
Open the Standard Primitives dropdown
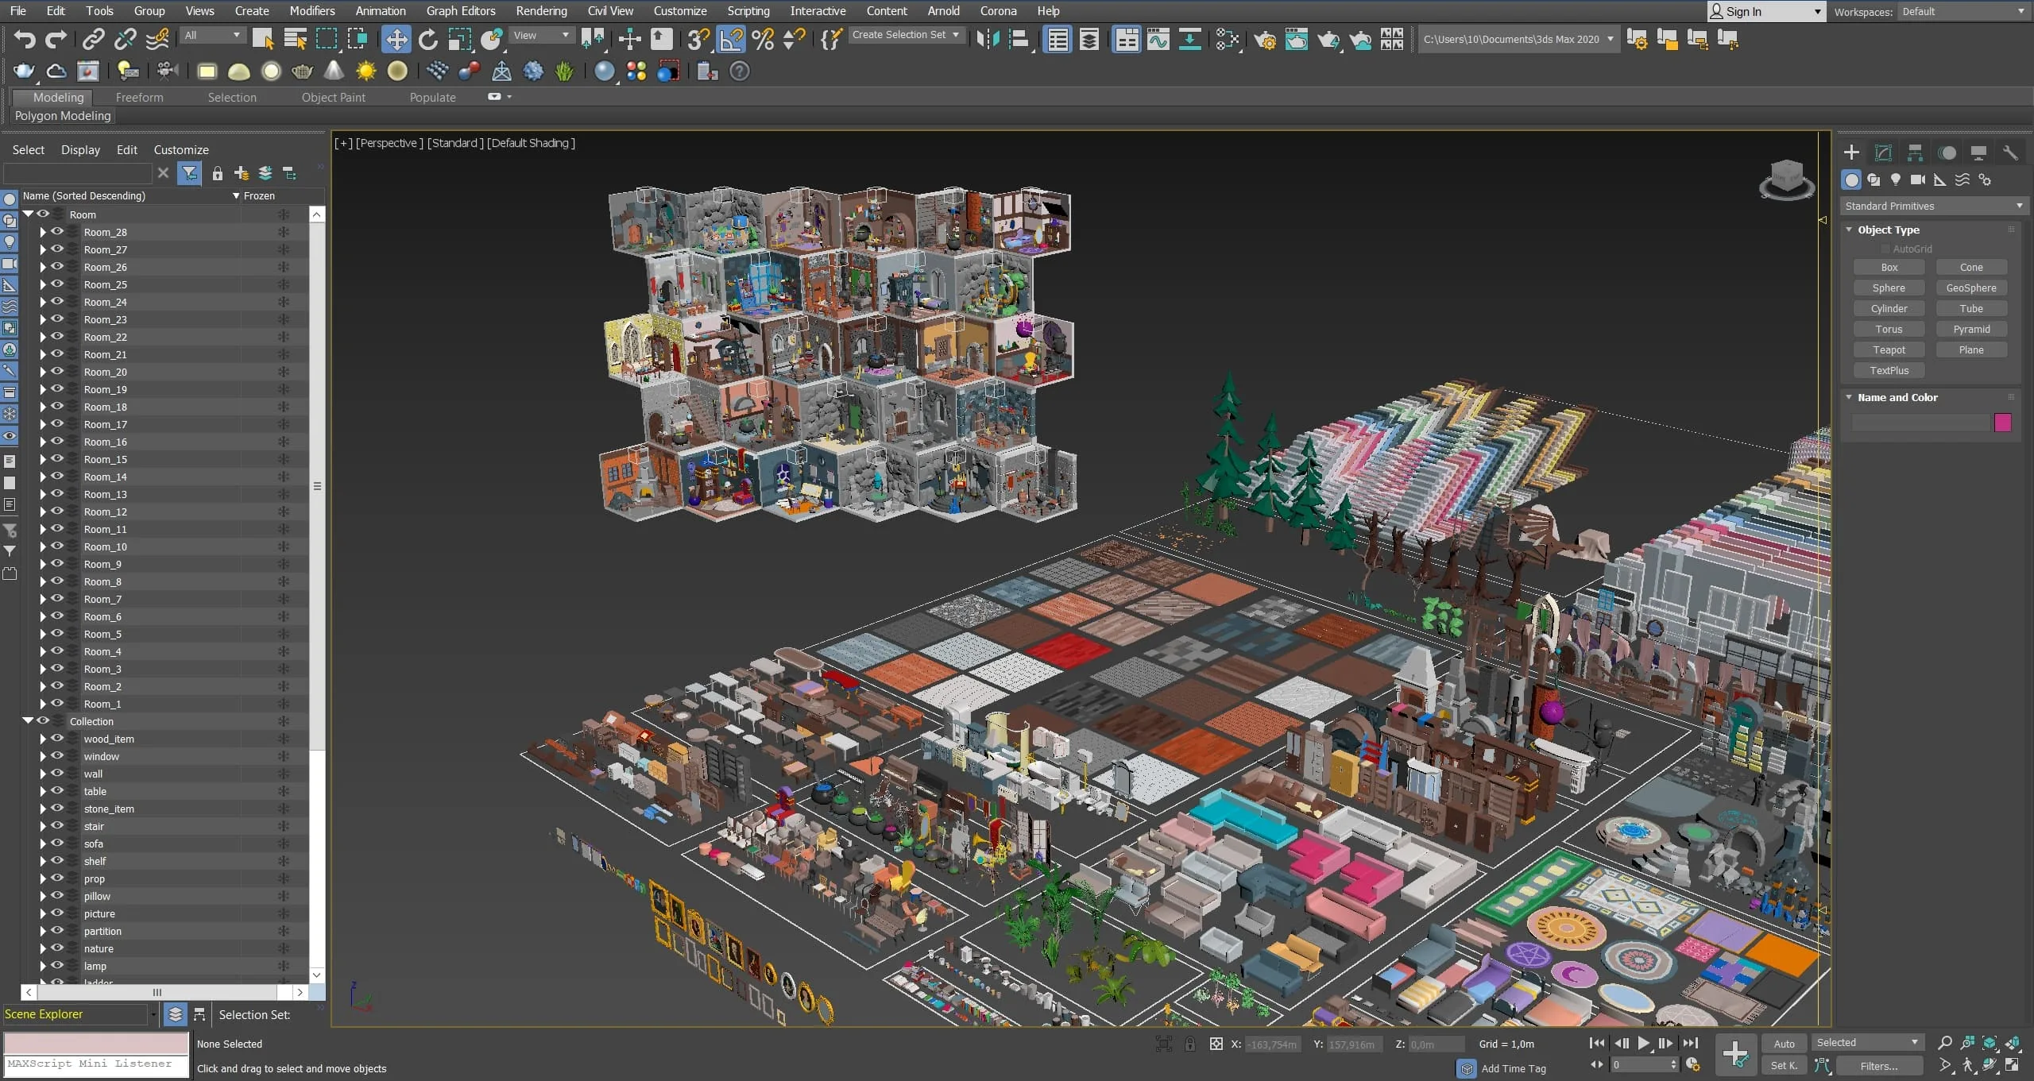[x=1932, y=206]
